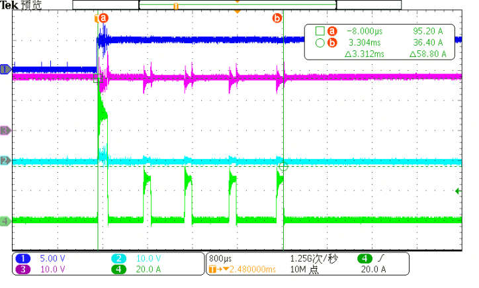This screenshot has width=479, height=288.
Task: Click the trigger level 20.0 A value
Action: click(373, 269)
